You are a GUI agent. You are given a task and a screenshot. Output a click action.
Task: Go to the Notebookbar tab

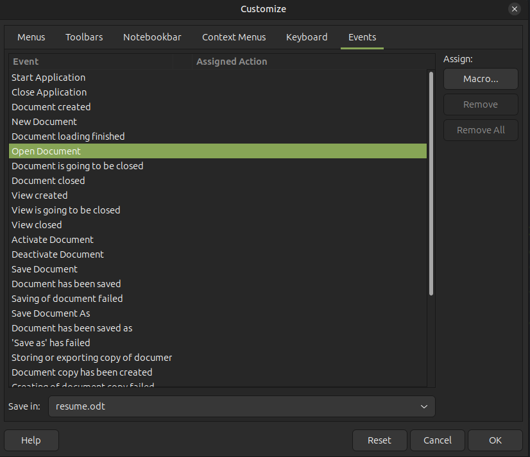152,37
